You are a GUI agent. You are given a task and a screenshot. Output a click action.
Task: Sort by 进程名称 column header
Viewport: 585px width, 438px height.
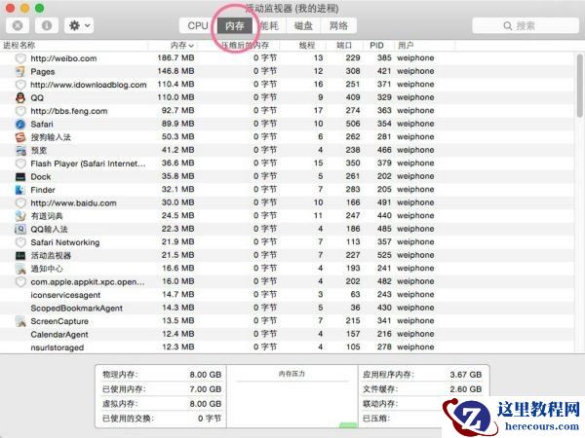click(x=19, y=46)
